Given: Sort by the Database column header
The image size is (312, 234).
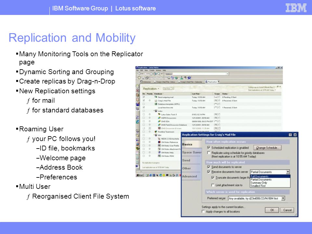Looking at the screenshot, I should 159,94.
